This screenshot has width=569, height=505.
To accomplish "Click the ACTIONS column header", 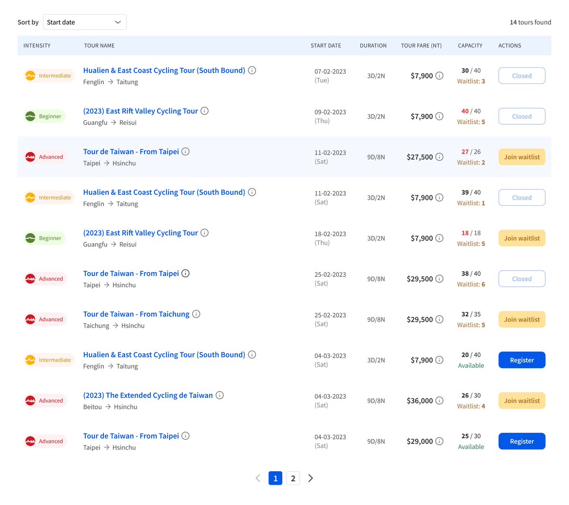I will 510,46.
